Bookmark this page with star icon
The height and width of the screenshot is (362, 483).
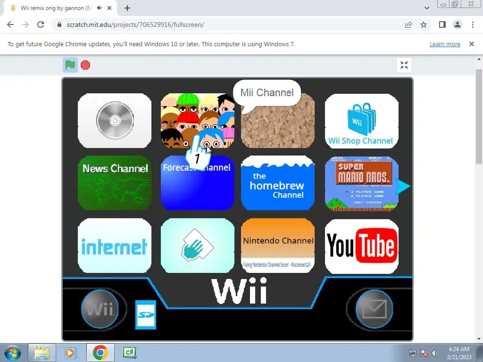(x=424, y=25)
